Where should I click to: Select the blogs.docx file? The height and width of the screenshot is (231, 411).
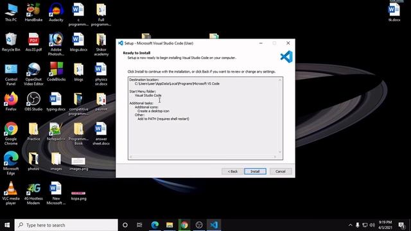pyautogui.click(x=78, y=42)
